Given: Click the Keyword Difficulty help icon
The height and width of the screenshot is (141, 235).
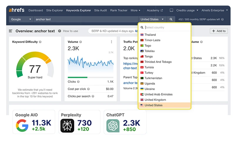Looking at the screenshot, I should click(x=40, y=42).
